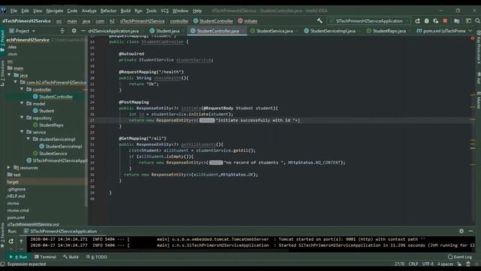Open the Terminal tool window

point(45,257)
